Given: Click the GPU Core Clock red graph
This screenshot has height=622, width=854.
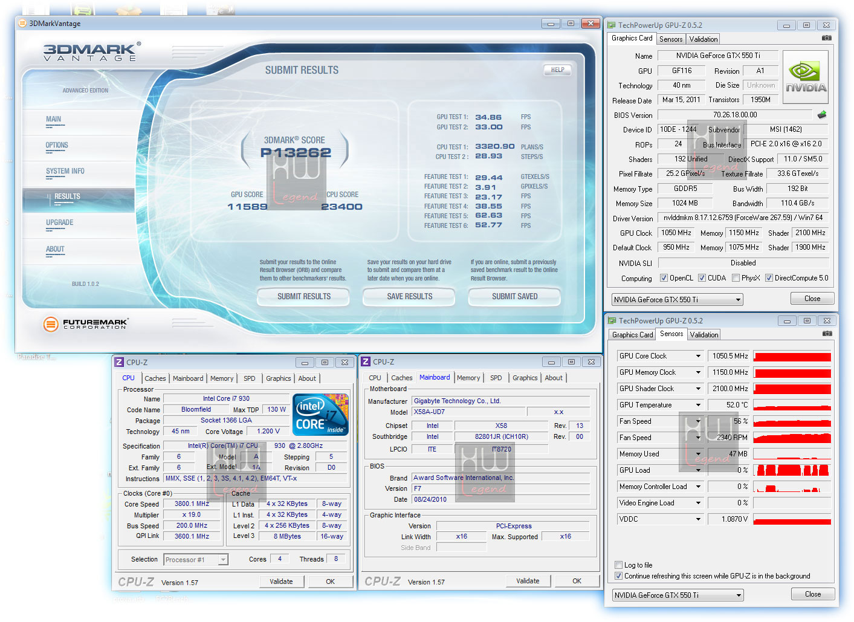Looking at the screenshot, I should [792, 356].
